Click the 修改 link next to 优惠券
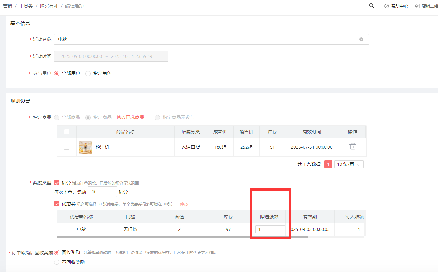438x272 pixels. coord(184,204)
